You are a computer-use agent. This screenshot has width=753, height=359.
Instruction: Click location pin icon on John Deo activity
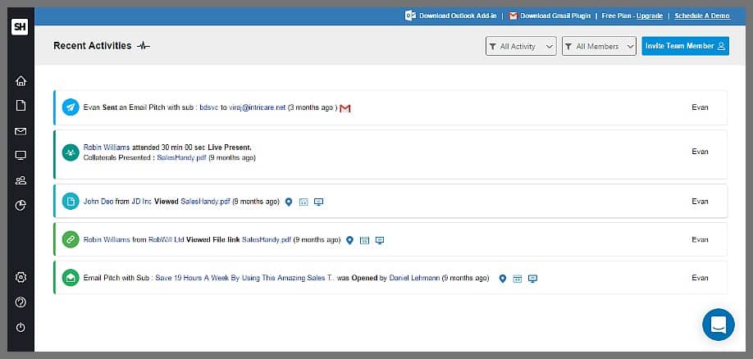click(289, 202)
